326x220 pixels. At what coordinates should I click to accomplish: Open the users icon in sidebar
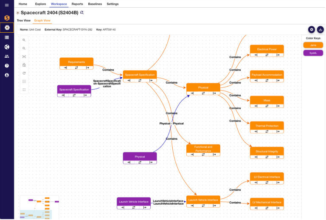pos(7,56)
